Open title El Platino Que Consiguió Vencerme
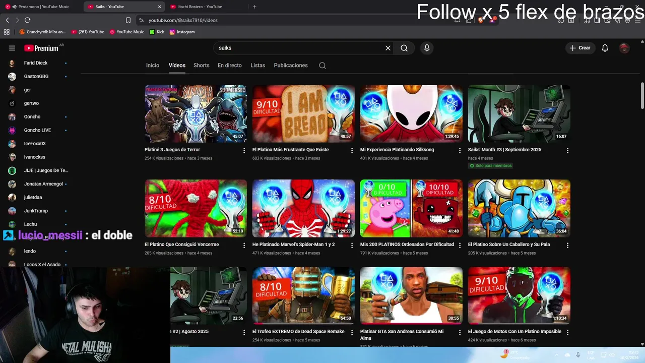645x363 pixels. click(181, 245)
